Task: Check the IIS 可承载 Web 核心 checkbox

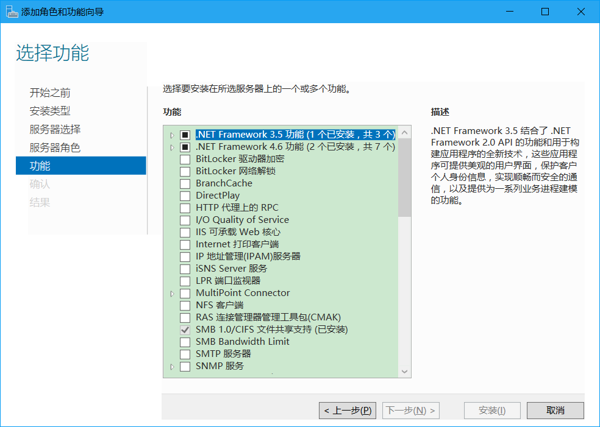Action: 185,233
